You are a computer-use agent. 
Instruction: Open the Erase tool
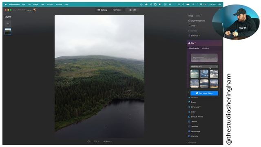point(192,102)
